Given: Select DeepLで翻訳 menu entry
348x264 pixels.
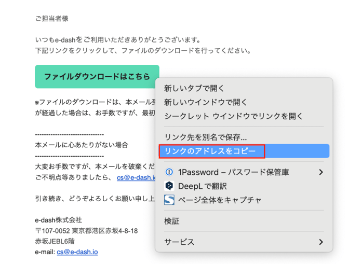Looking at the screenshot, I should pos(203,186).
